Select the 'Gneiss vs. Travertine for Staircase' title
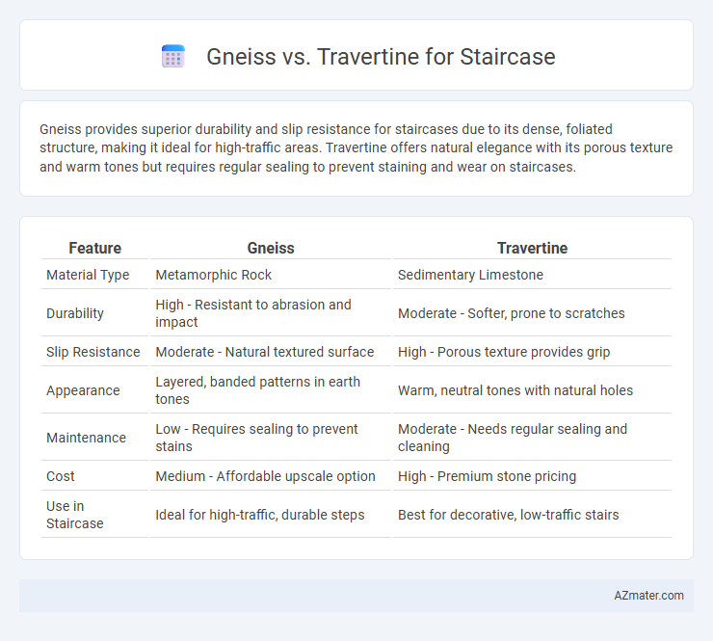Screen dimensions: 713x641 tap(381, 57)
